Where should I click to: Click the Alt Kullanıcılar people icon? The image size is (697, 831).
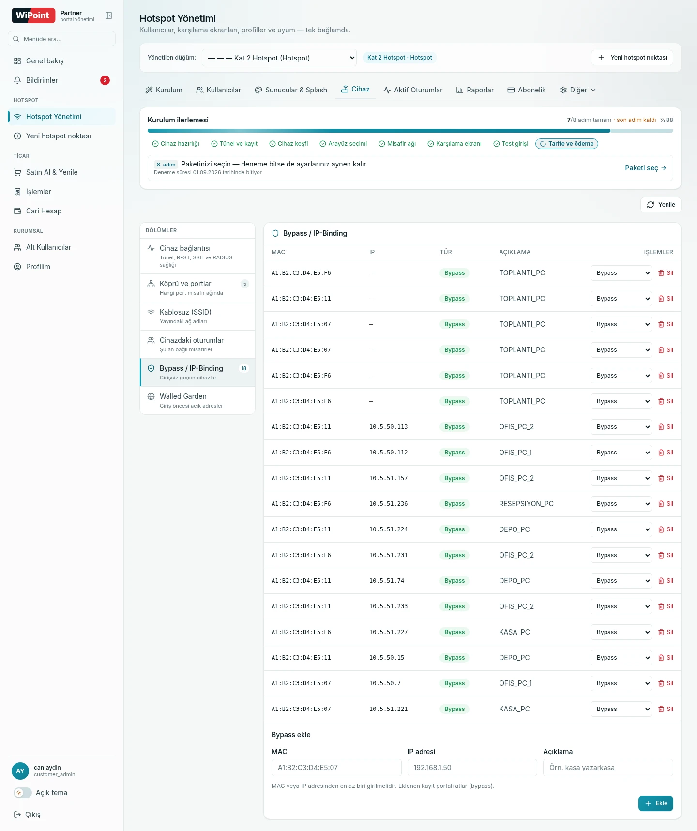[x=17, y=247]
